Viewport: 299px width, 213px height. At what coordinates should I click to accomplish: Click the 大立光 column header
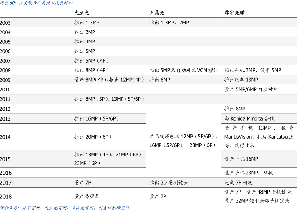(x=82, y=13)
